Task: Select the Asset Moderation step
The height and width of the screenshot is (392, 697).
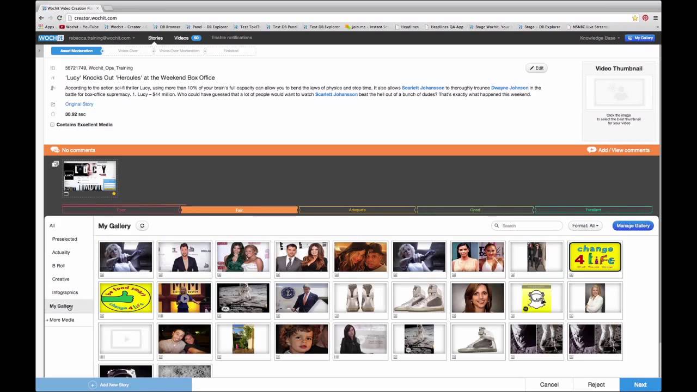Action: (x=76, y=51)
